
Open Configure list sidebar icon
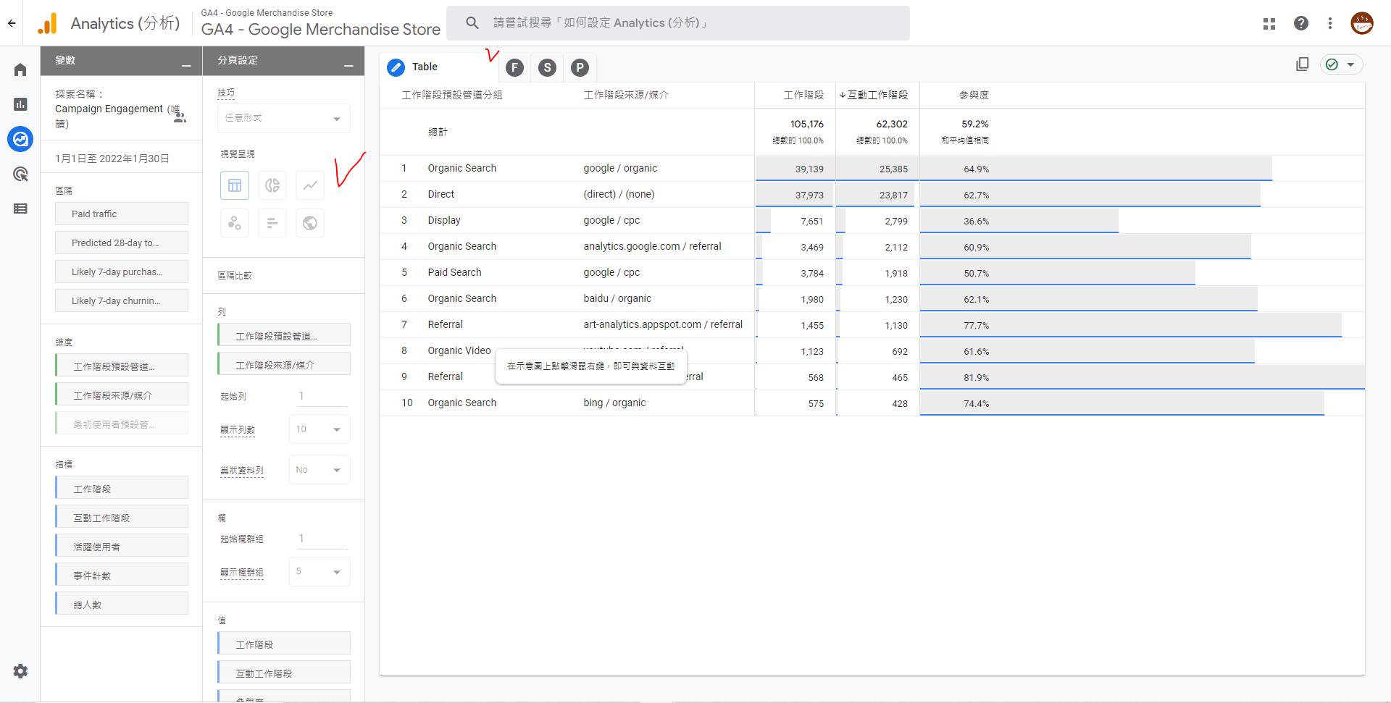pyautogui.click(x=20, y=209)
